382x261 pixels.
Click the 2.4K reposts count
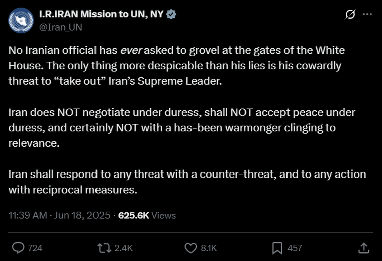124,248
